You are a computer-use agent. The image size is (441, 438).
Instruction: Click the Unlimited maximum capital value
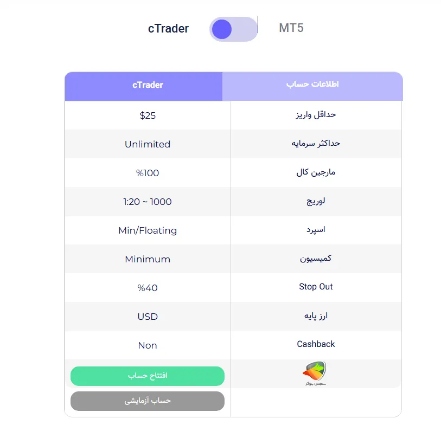click(x=147, y=144)
